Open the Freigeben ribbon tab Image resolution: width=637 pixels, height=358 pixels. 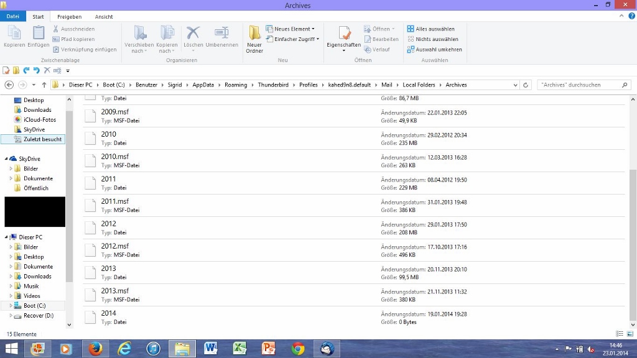(69, 17)
